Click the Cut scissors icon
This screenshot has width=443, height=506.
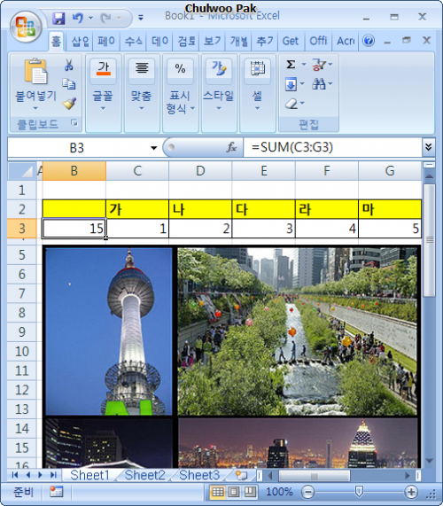(x=68, y=65)
